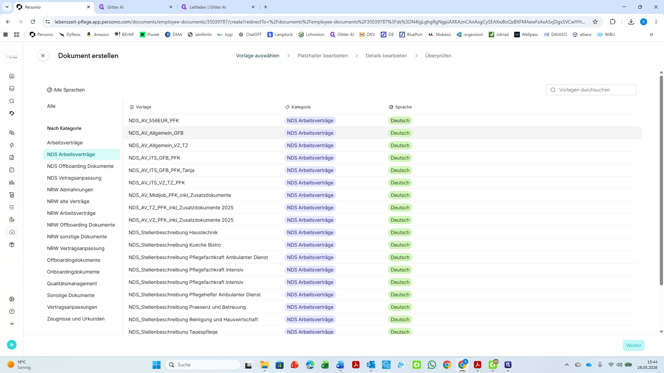Viewport: 664px width, 373px height.
Task: Show hidden system tray icons
Action: [566, 365]
